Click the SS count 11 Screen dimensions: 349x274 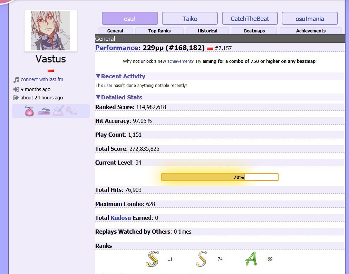click(x=170, y=259)
